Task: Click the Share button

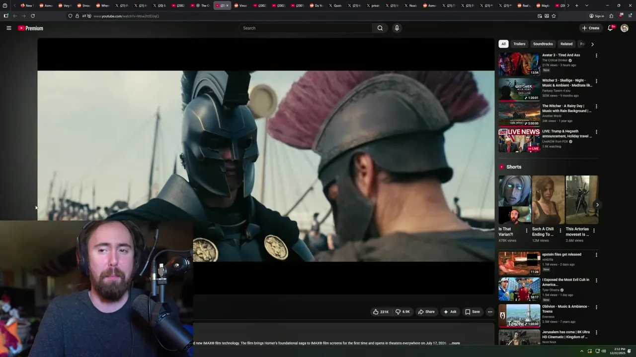Action: pos(426,312)
